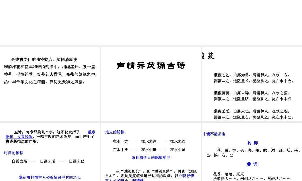Click the text 在水中央 in second row
302x181 pixels.
coord(120,150)
